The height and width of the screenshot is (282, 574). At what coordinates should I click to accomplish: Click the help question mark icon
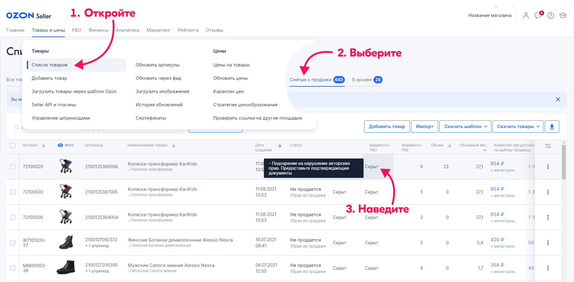click(x=550, y=15)
